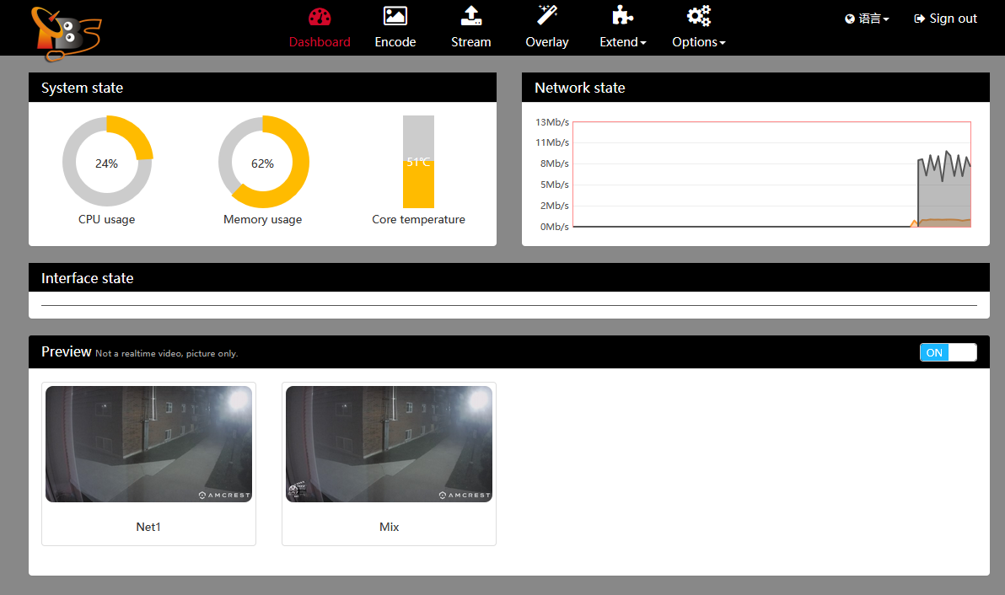Screen dimensions: 1005x595
Task: Click the globe language icon
Action: (850, 19)
